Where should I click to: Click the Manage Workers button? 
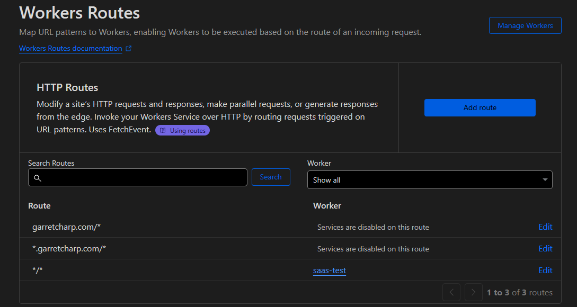tap(525, 25)
